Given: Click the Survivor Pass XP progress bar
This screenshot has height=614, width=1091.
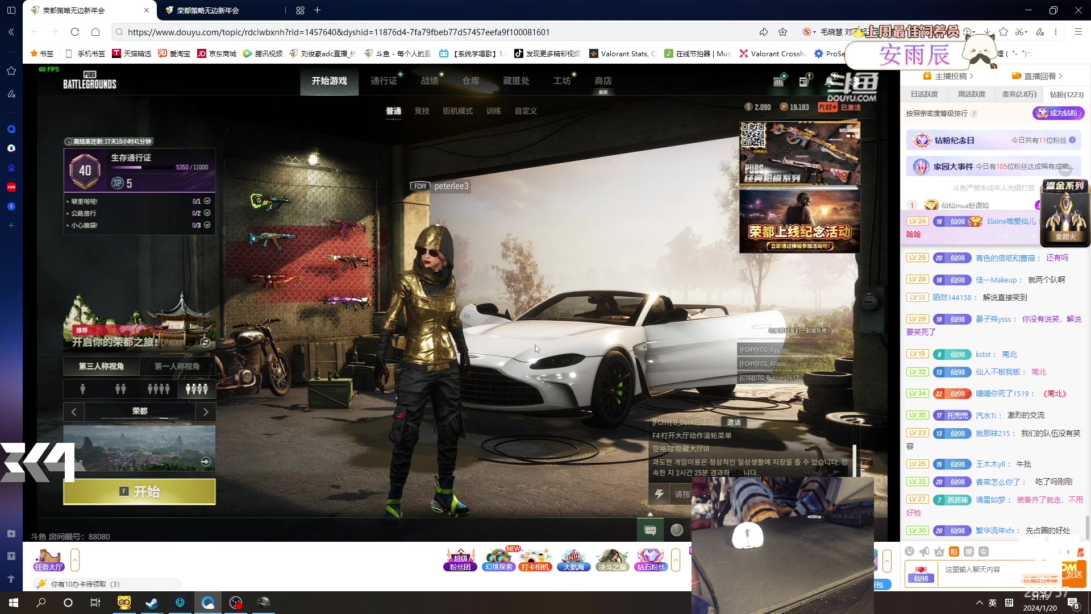Looking at the screenshot, I should tap(142, 168).
